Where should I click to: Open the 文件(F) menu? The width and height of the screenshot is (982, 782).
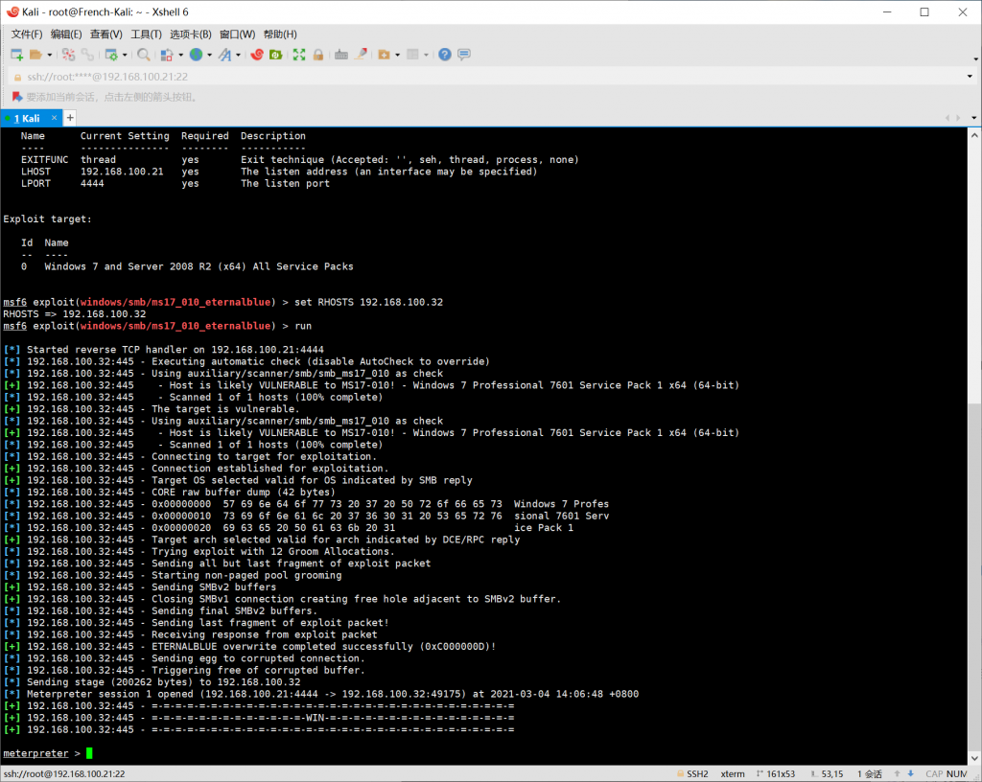tap(26, 34)
